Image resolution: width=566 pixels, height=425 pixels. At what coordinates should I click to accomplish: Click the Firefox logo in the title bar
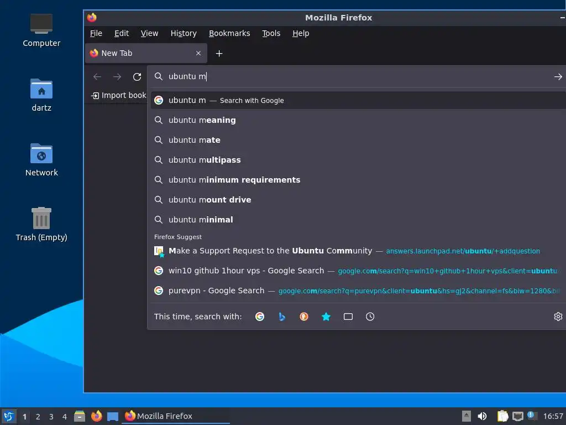(x=92, y=17)
